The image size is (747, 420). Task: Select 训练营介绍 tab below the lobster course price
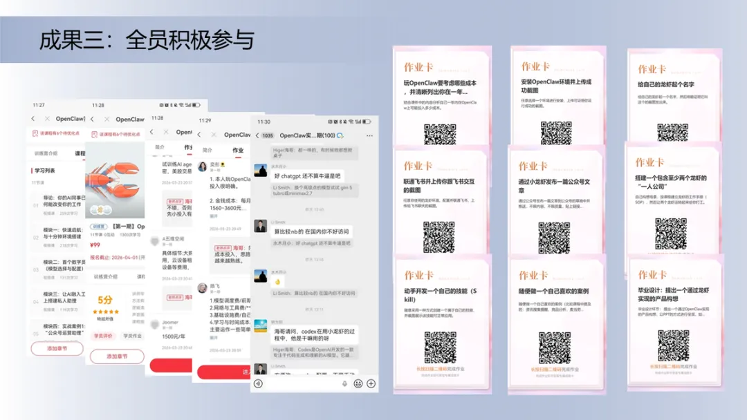point(105,276)
